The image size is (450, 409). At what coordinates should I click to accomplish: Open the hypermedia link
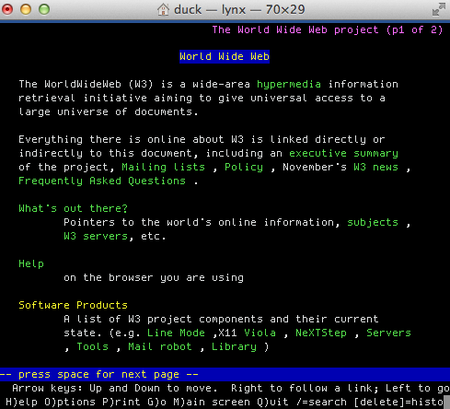click(x=289, y=84)
